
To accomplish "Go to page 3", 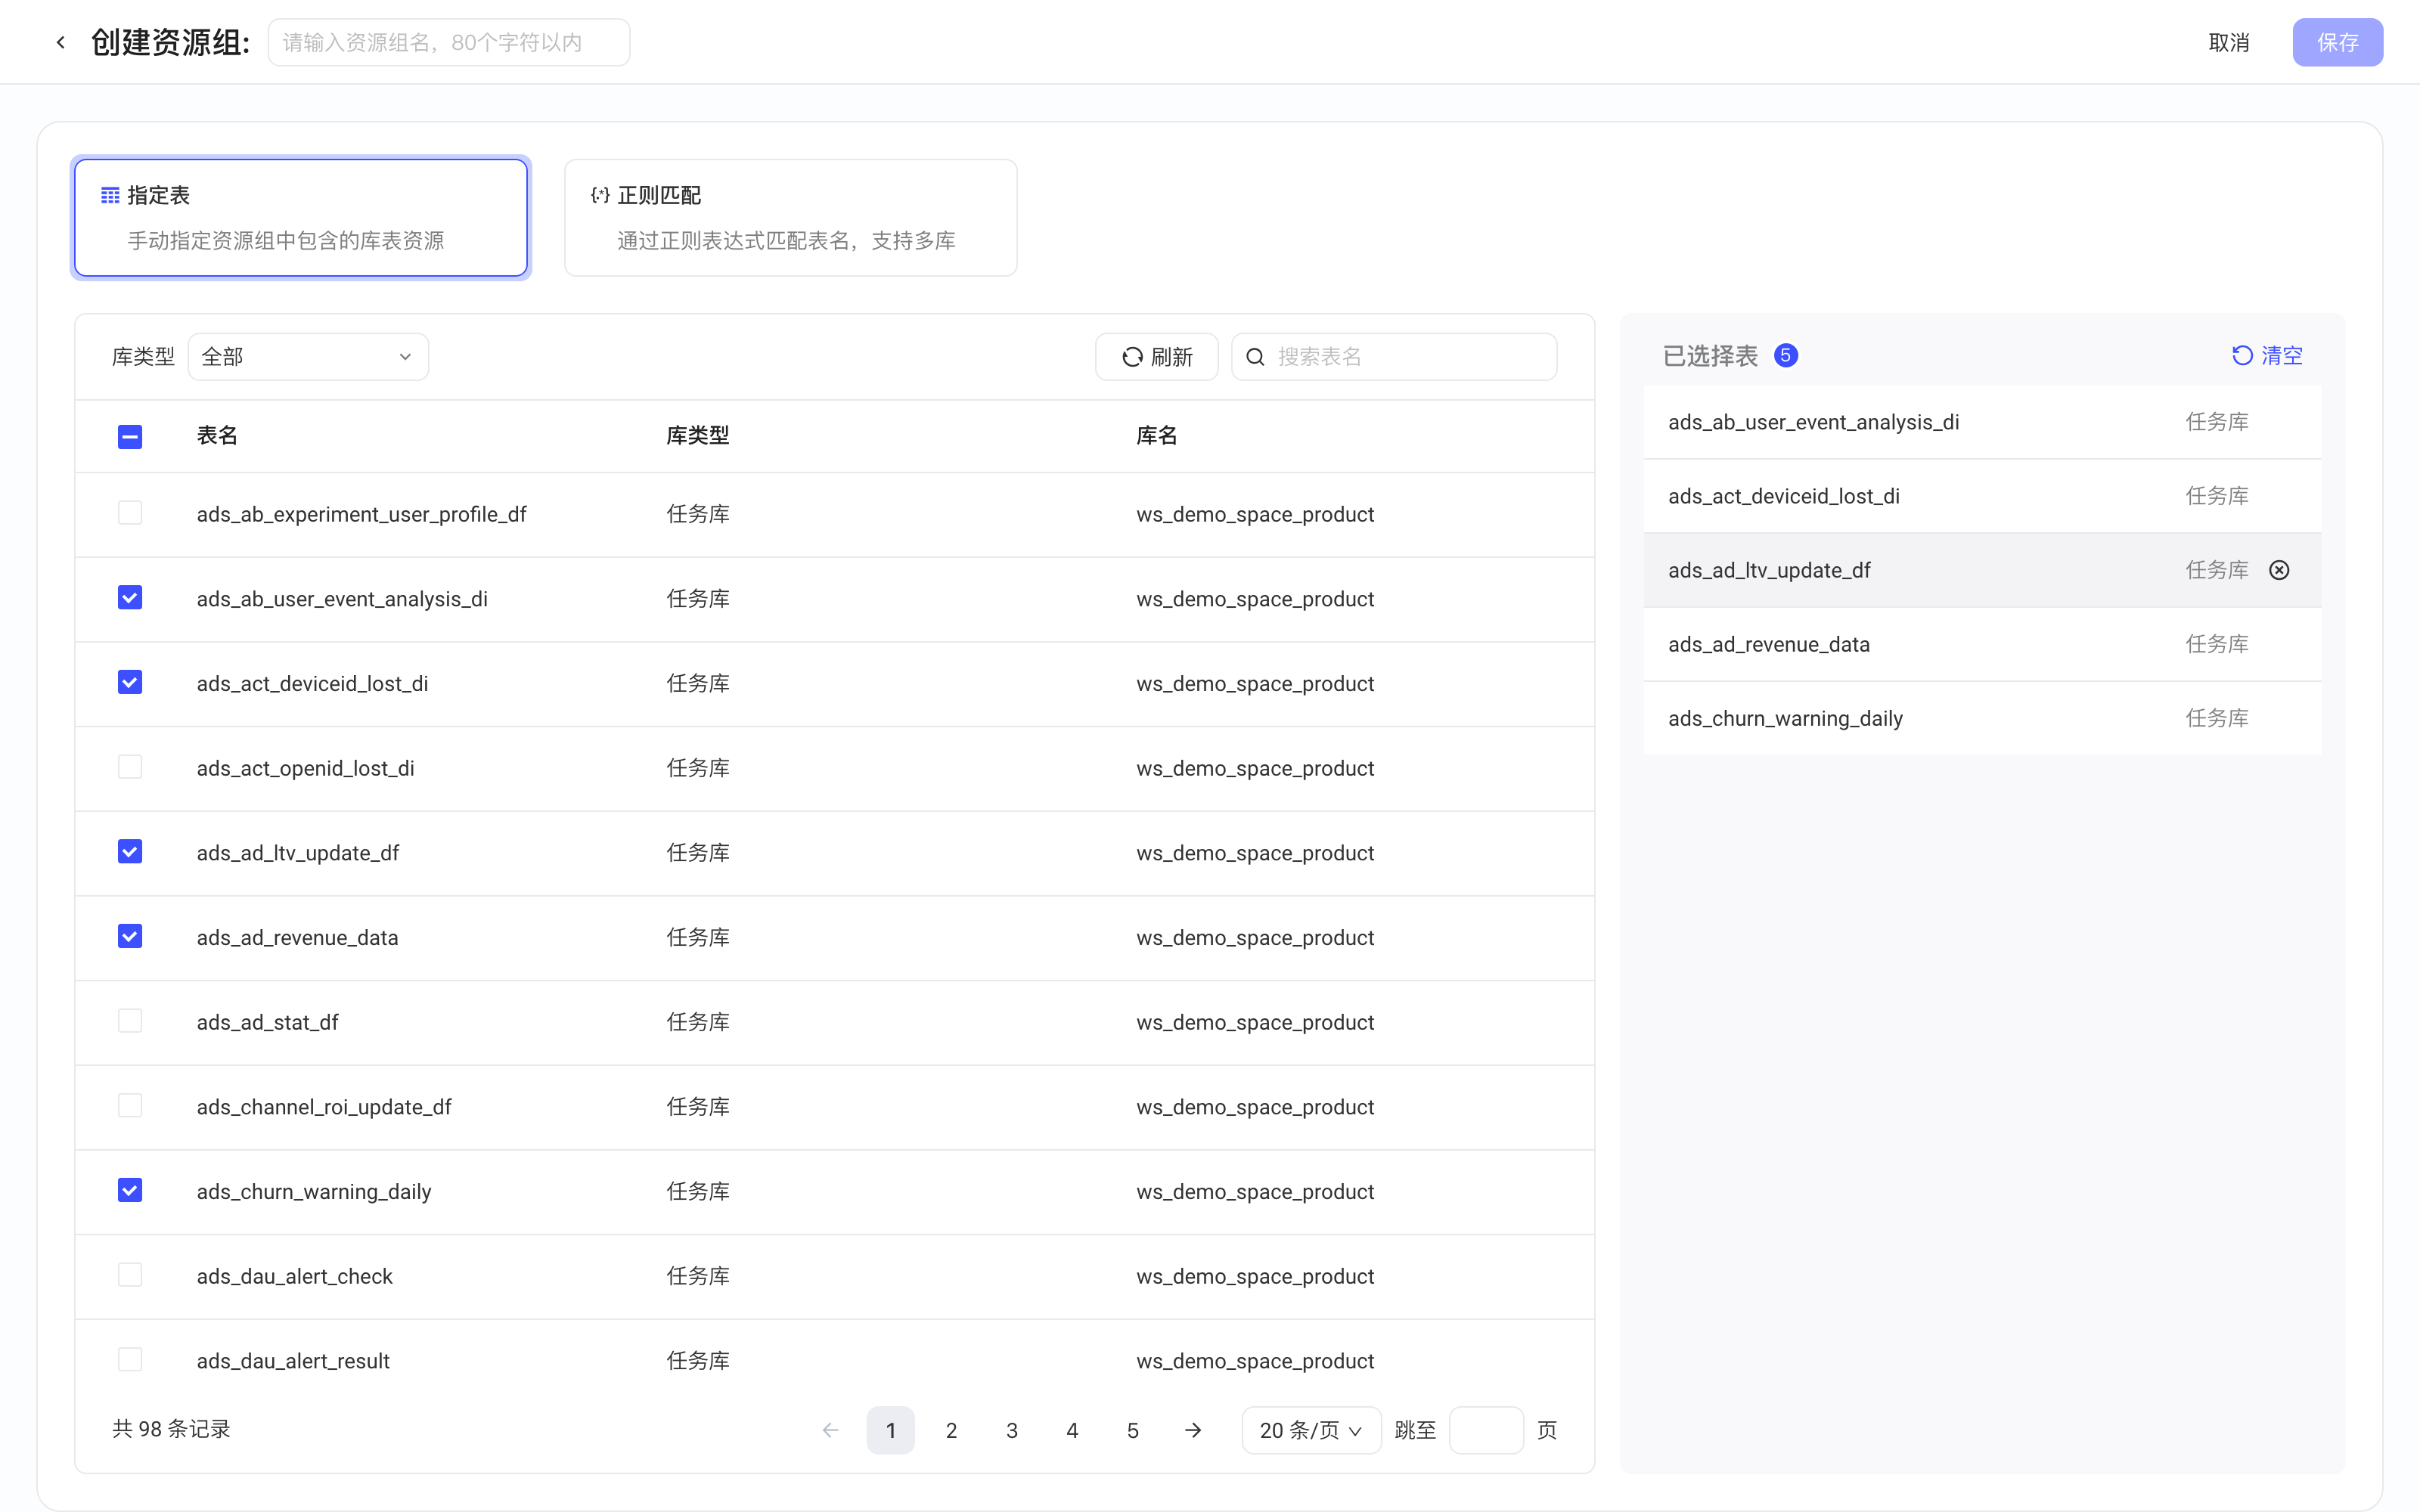I will point(1012,1430).
